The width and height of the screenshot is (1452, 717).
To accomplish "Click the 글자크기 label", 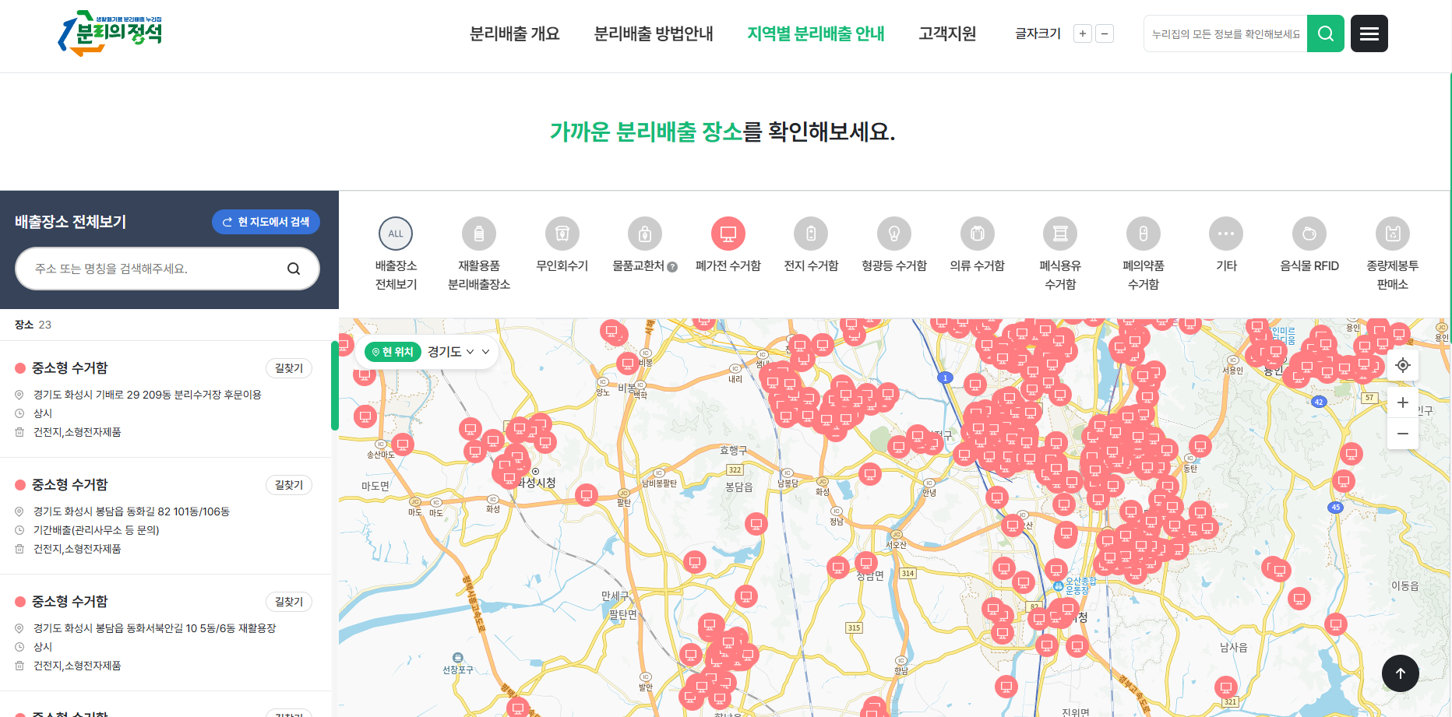I will click(x=1038, y=33).
